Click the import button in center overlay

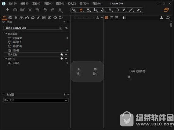point(79,72)
